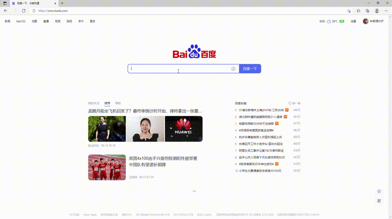392x219 pixels.
Task: Add this page to favorites star icon
Action: (x=349, y=10)
